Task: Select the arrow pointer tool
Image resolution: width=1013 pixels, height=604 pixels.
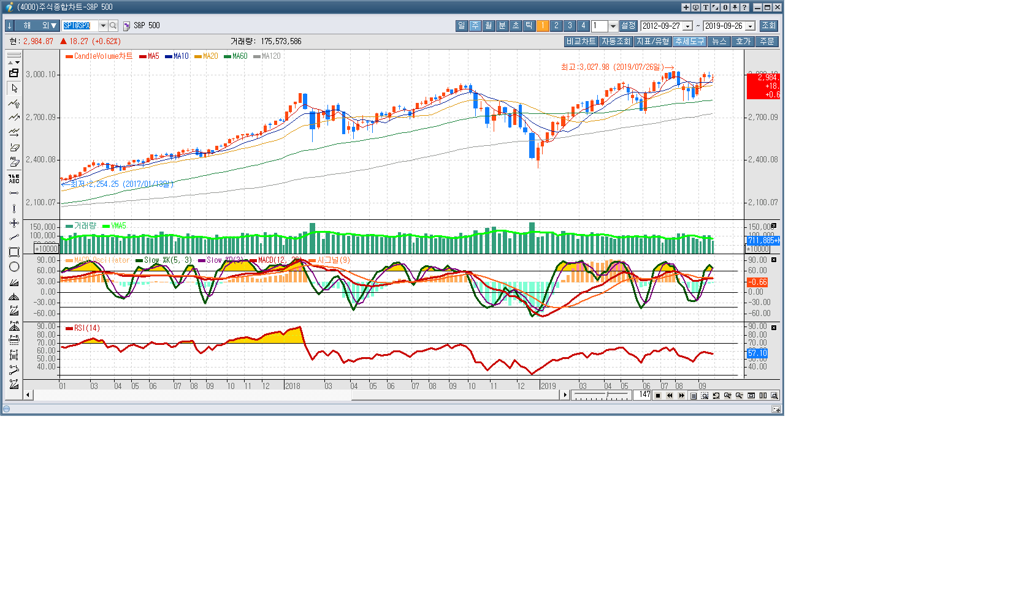Action: [x=14, y=88]
